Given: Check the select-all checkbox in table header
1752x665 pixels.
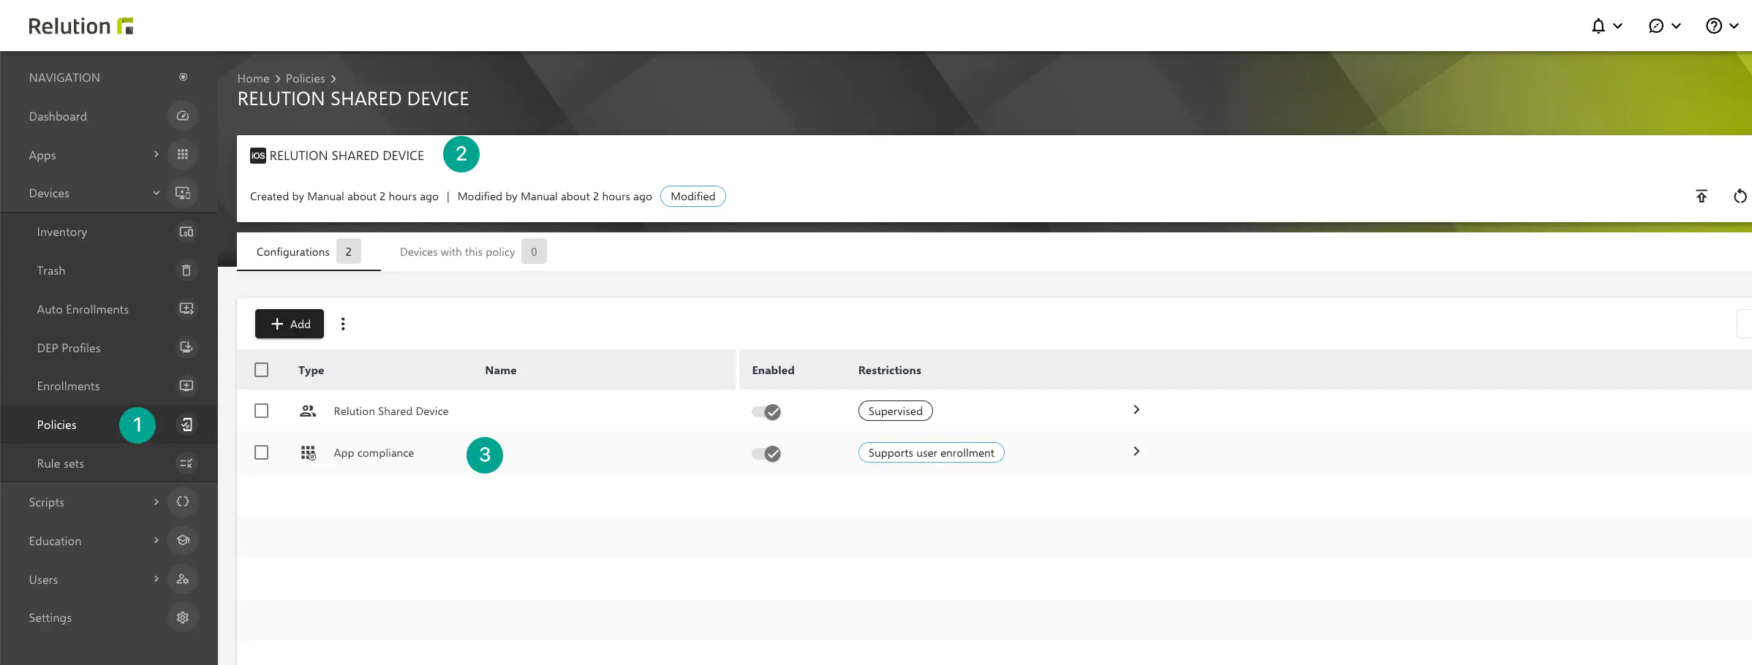Looking at the screenshot, I should (x=261, y=370).
